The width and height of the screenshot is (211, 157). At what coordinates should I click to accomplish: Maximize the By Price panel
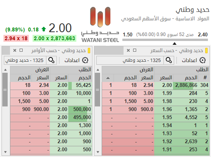(135, 50)
